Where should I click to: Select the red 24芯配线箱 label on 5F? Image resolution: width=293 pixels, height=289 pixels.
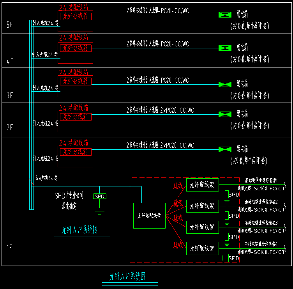click(x=74, y=7)
